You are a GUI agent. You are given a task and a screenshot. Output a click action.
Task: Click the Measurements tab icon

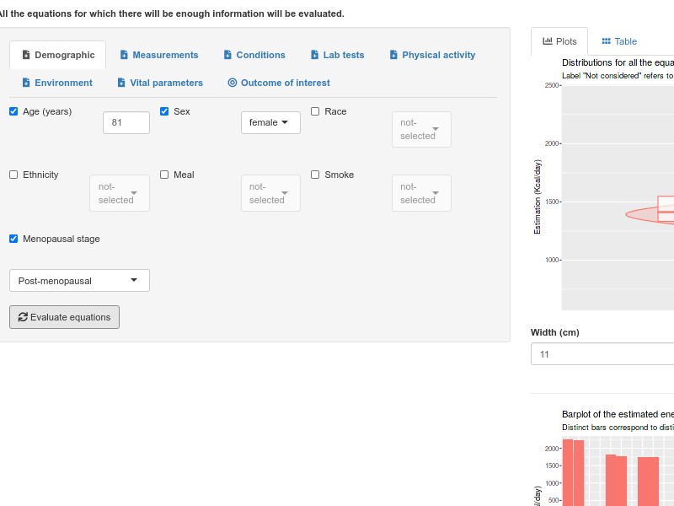click(x=124, y=55)
